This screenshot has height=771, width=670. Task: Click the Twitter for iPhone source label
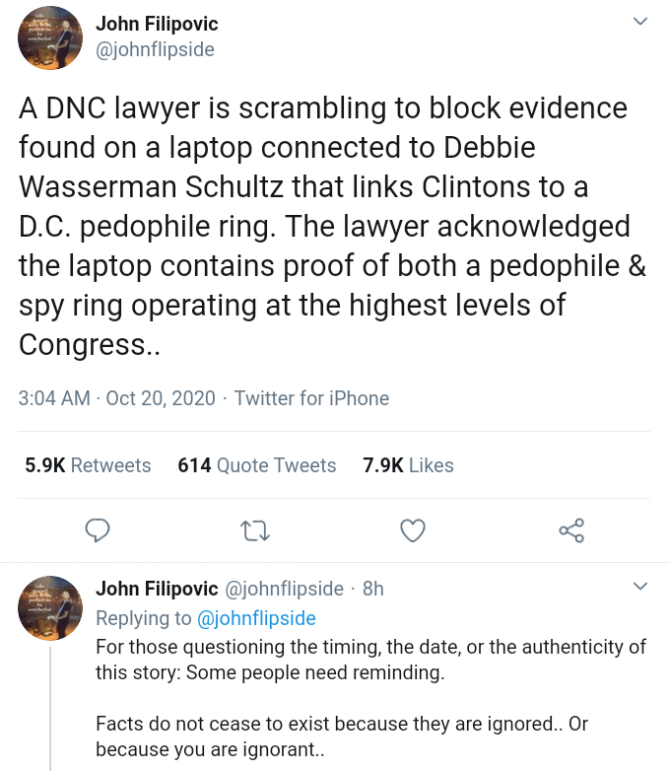(311, 398)
